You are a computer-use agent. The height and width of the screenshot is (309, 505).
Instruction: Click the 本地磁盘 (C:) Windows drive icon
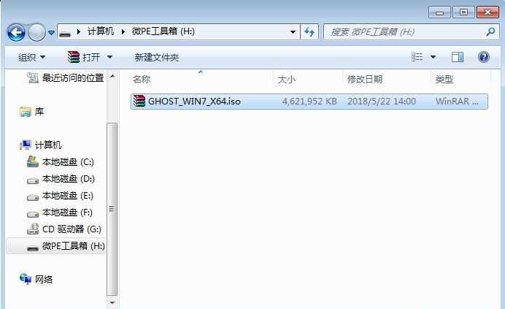click(33, 161)
